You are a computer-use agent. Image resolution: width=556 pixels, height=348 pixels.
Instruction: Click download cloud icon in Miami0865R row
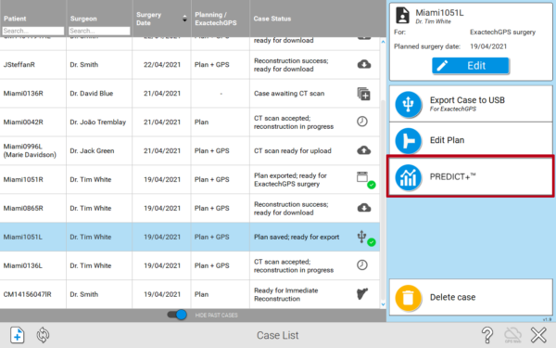[x=364, y=208]
